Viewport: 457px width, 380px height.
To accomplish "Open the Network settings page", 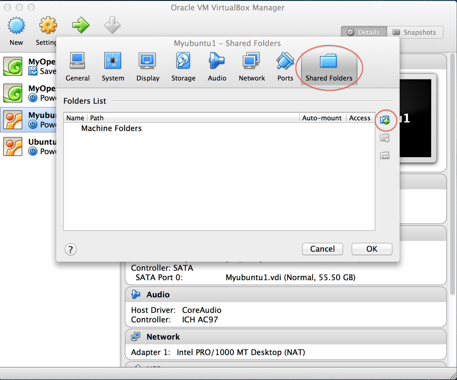I will [251, 66].
